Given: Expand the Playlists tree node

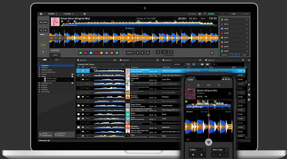Looking at the screenshot, I should (x=40, y=68).
